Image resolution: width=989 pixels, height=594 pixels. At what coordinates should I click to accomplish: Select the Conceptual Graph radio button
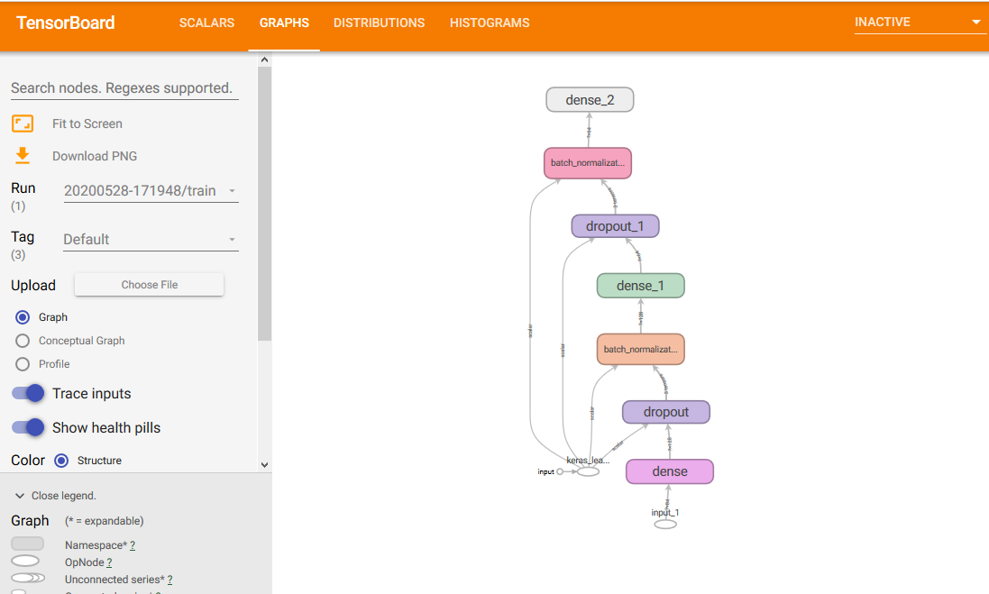(x=23, y=341)
